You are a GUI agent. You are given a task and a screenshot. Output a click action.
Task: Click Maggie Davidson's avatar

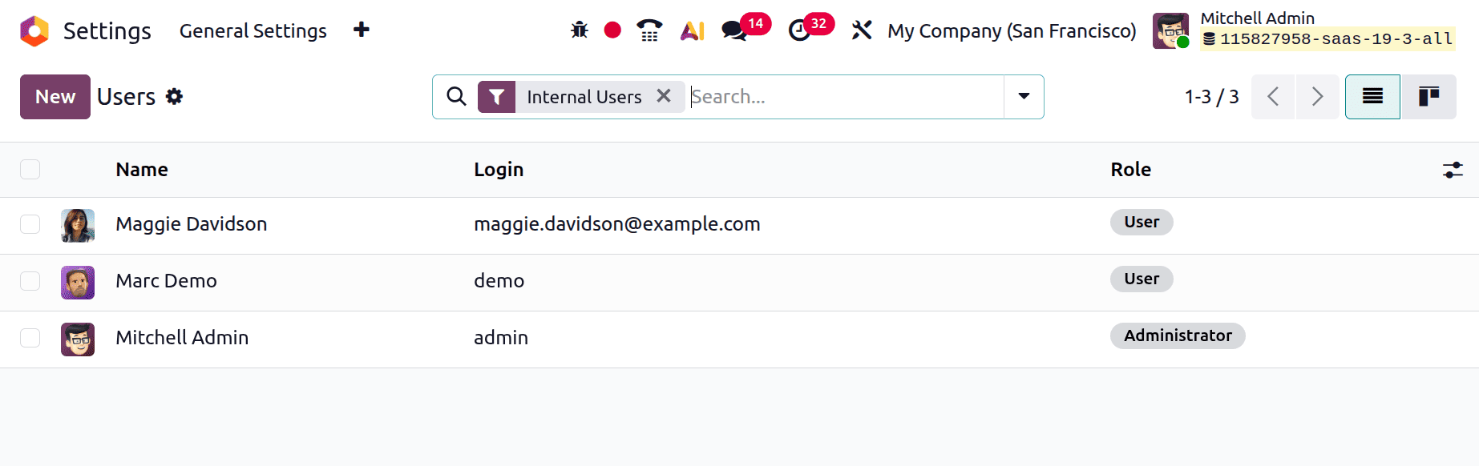78,226
